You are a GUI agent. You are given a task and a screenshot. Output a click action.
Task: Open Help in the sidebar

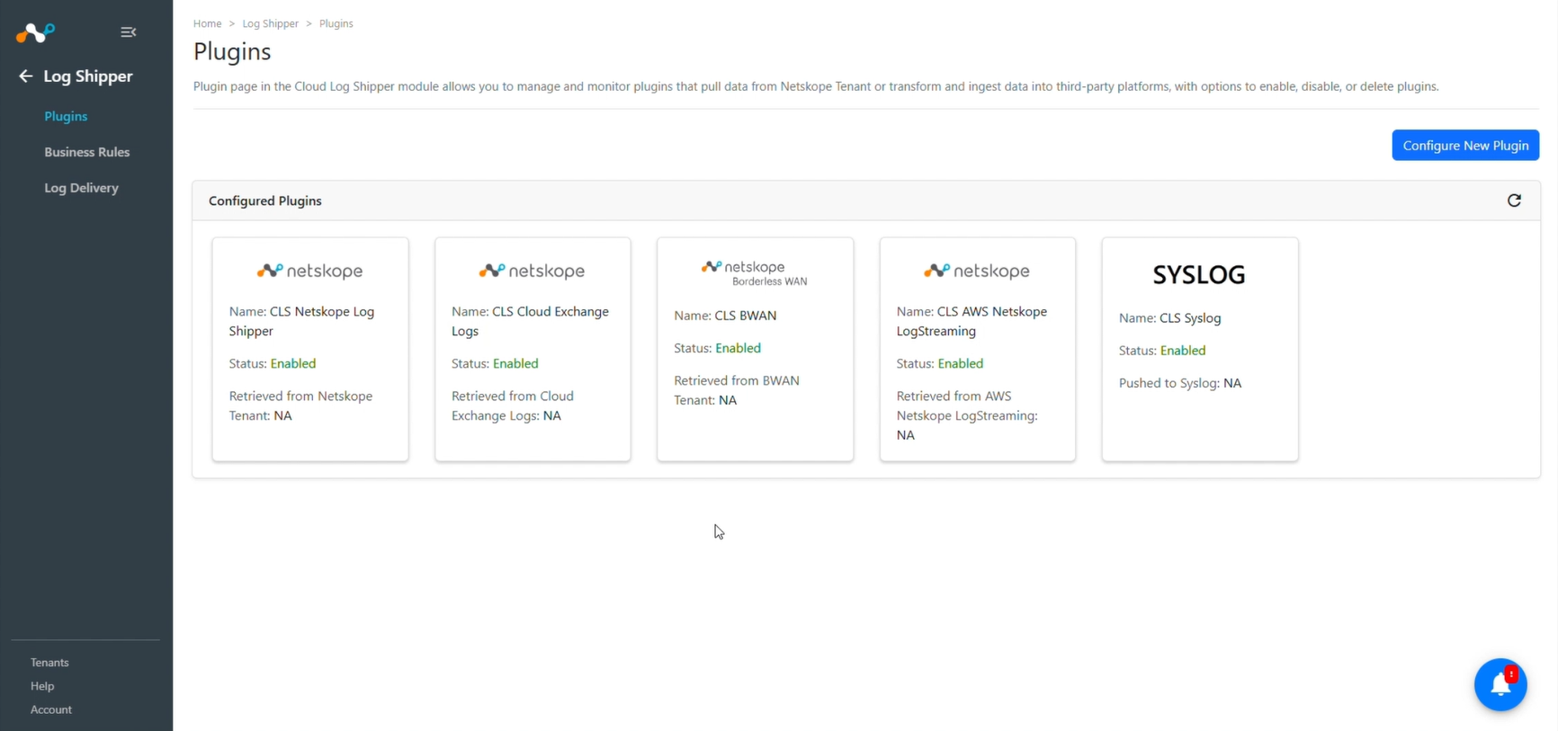(x=42, y=686)
